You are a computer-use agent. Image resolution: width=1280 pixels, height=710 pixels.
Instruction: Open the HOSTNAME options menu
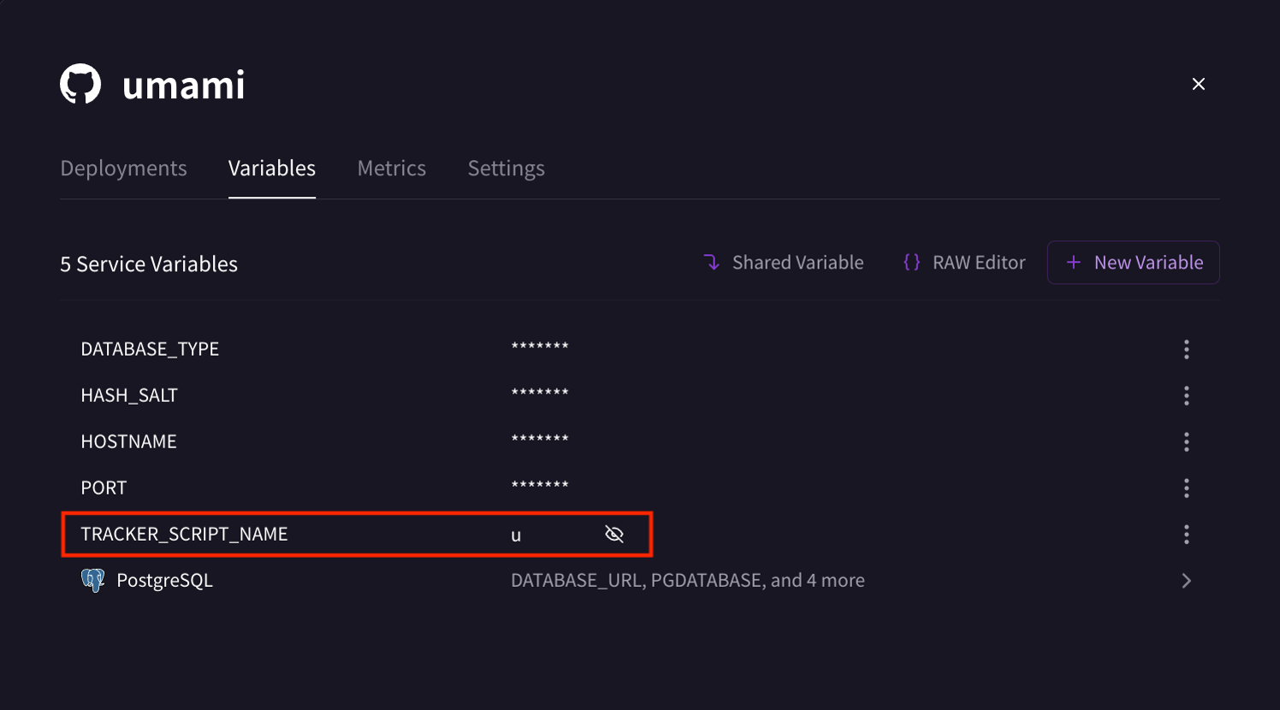(x=1187, y=441)
